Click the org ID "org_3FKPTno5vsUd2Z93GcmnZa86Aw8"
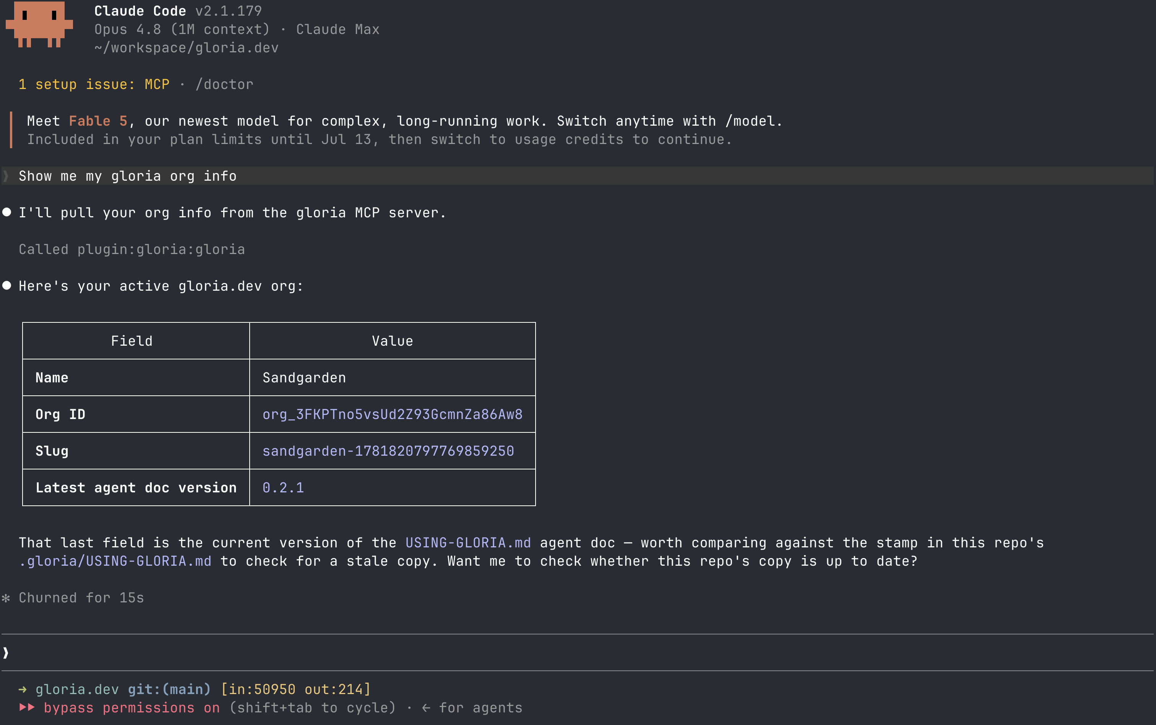 392,414
